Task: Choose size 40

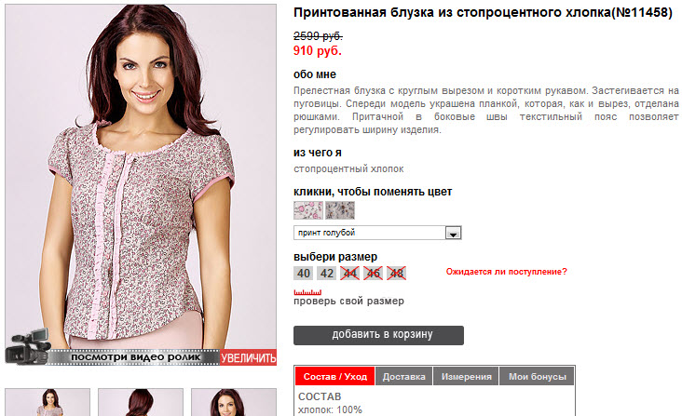Action: click(x=304, y=274)
